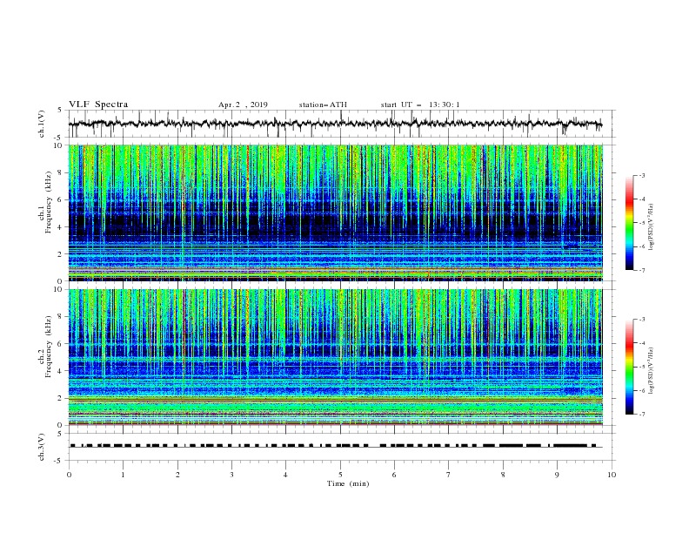689x533 pixels.
Task: Click the date label "Apr. 2 , 2019"
Action: tap(243, 105)
